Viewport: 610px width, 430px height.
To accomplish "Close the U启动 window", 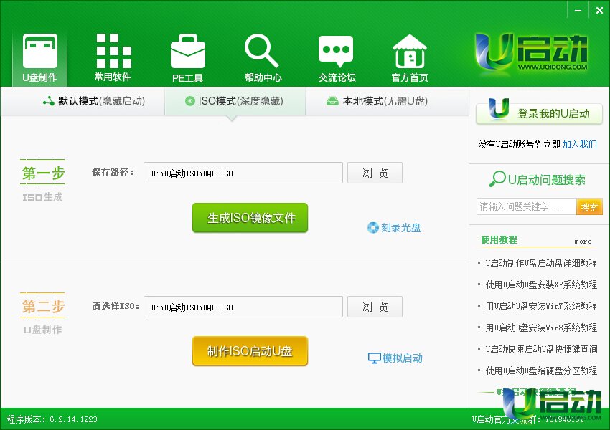I will 599,11.
